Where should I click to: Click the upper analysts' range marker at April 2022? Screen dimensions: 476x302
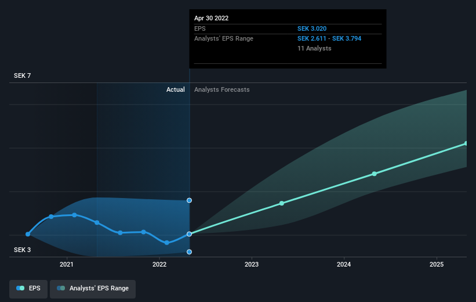pyautogui.click(x=189, y=200)
